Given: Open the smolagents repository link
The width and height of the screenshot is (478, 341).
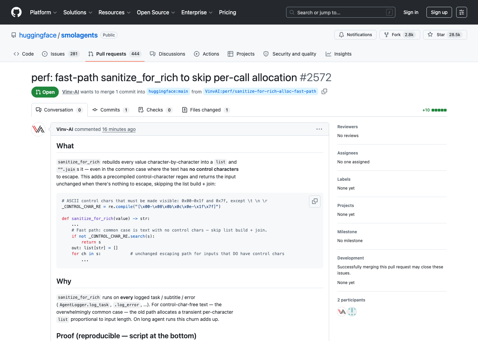Looking at the screenshot, I should tap(79, 35).
